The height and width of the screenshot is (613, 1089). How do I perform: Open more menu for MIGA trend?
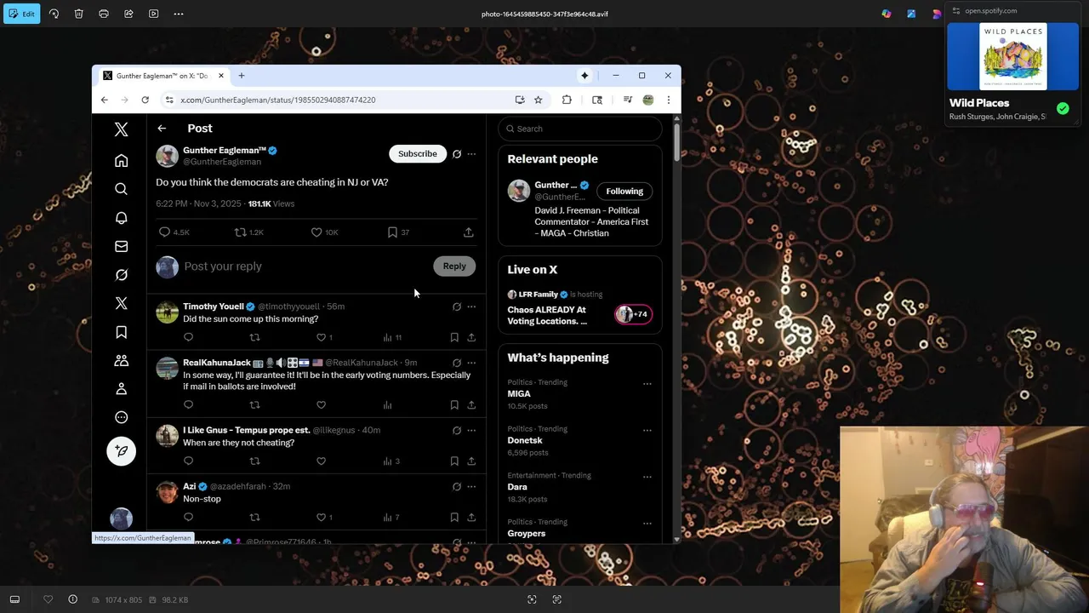tap(647, 383)
